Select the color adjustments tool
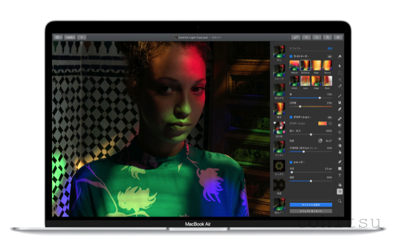Viewport: 396px width, 243px height. [340, 185]
